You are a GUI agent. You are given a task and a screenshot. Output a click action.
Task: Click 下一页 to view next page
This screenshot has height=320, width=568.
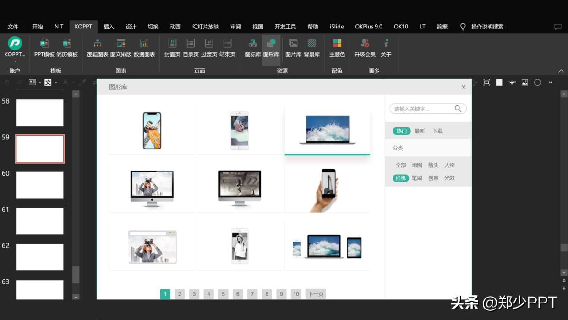[315, 294]
